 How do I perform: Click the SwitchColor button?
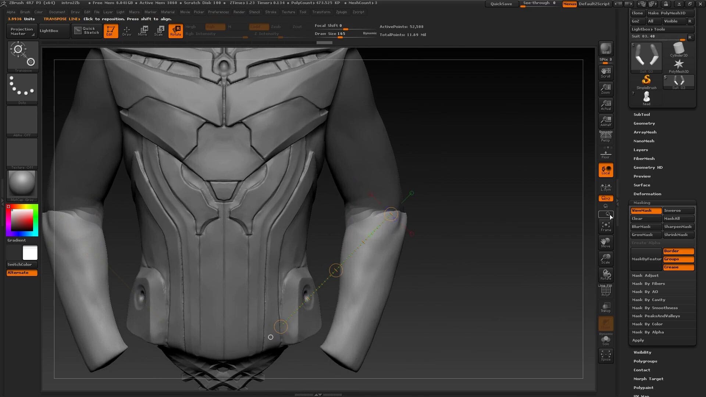pos(22,265)
